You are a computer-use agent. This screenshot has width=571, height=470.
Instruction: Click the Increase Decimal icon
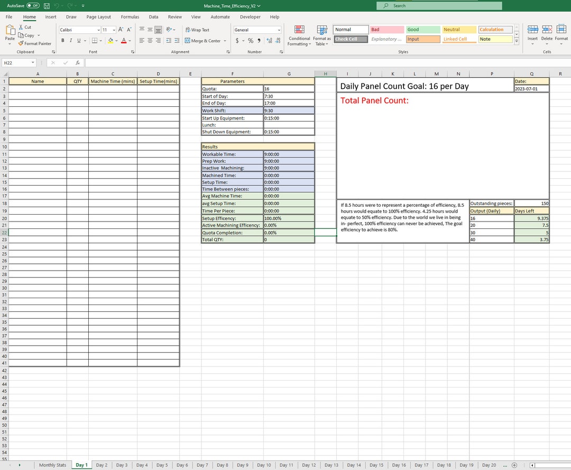point(269,40)
